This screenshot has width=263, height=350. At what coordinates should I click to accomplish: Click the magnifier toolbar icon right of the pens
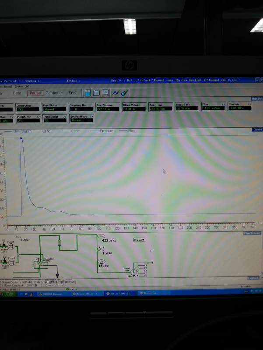pos(124,93)
